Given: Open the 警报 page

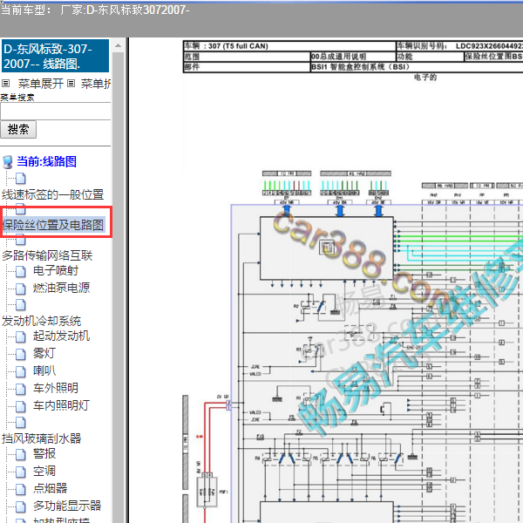Looking at the screenshot, I should coord(44,453).
